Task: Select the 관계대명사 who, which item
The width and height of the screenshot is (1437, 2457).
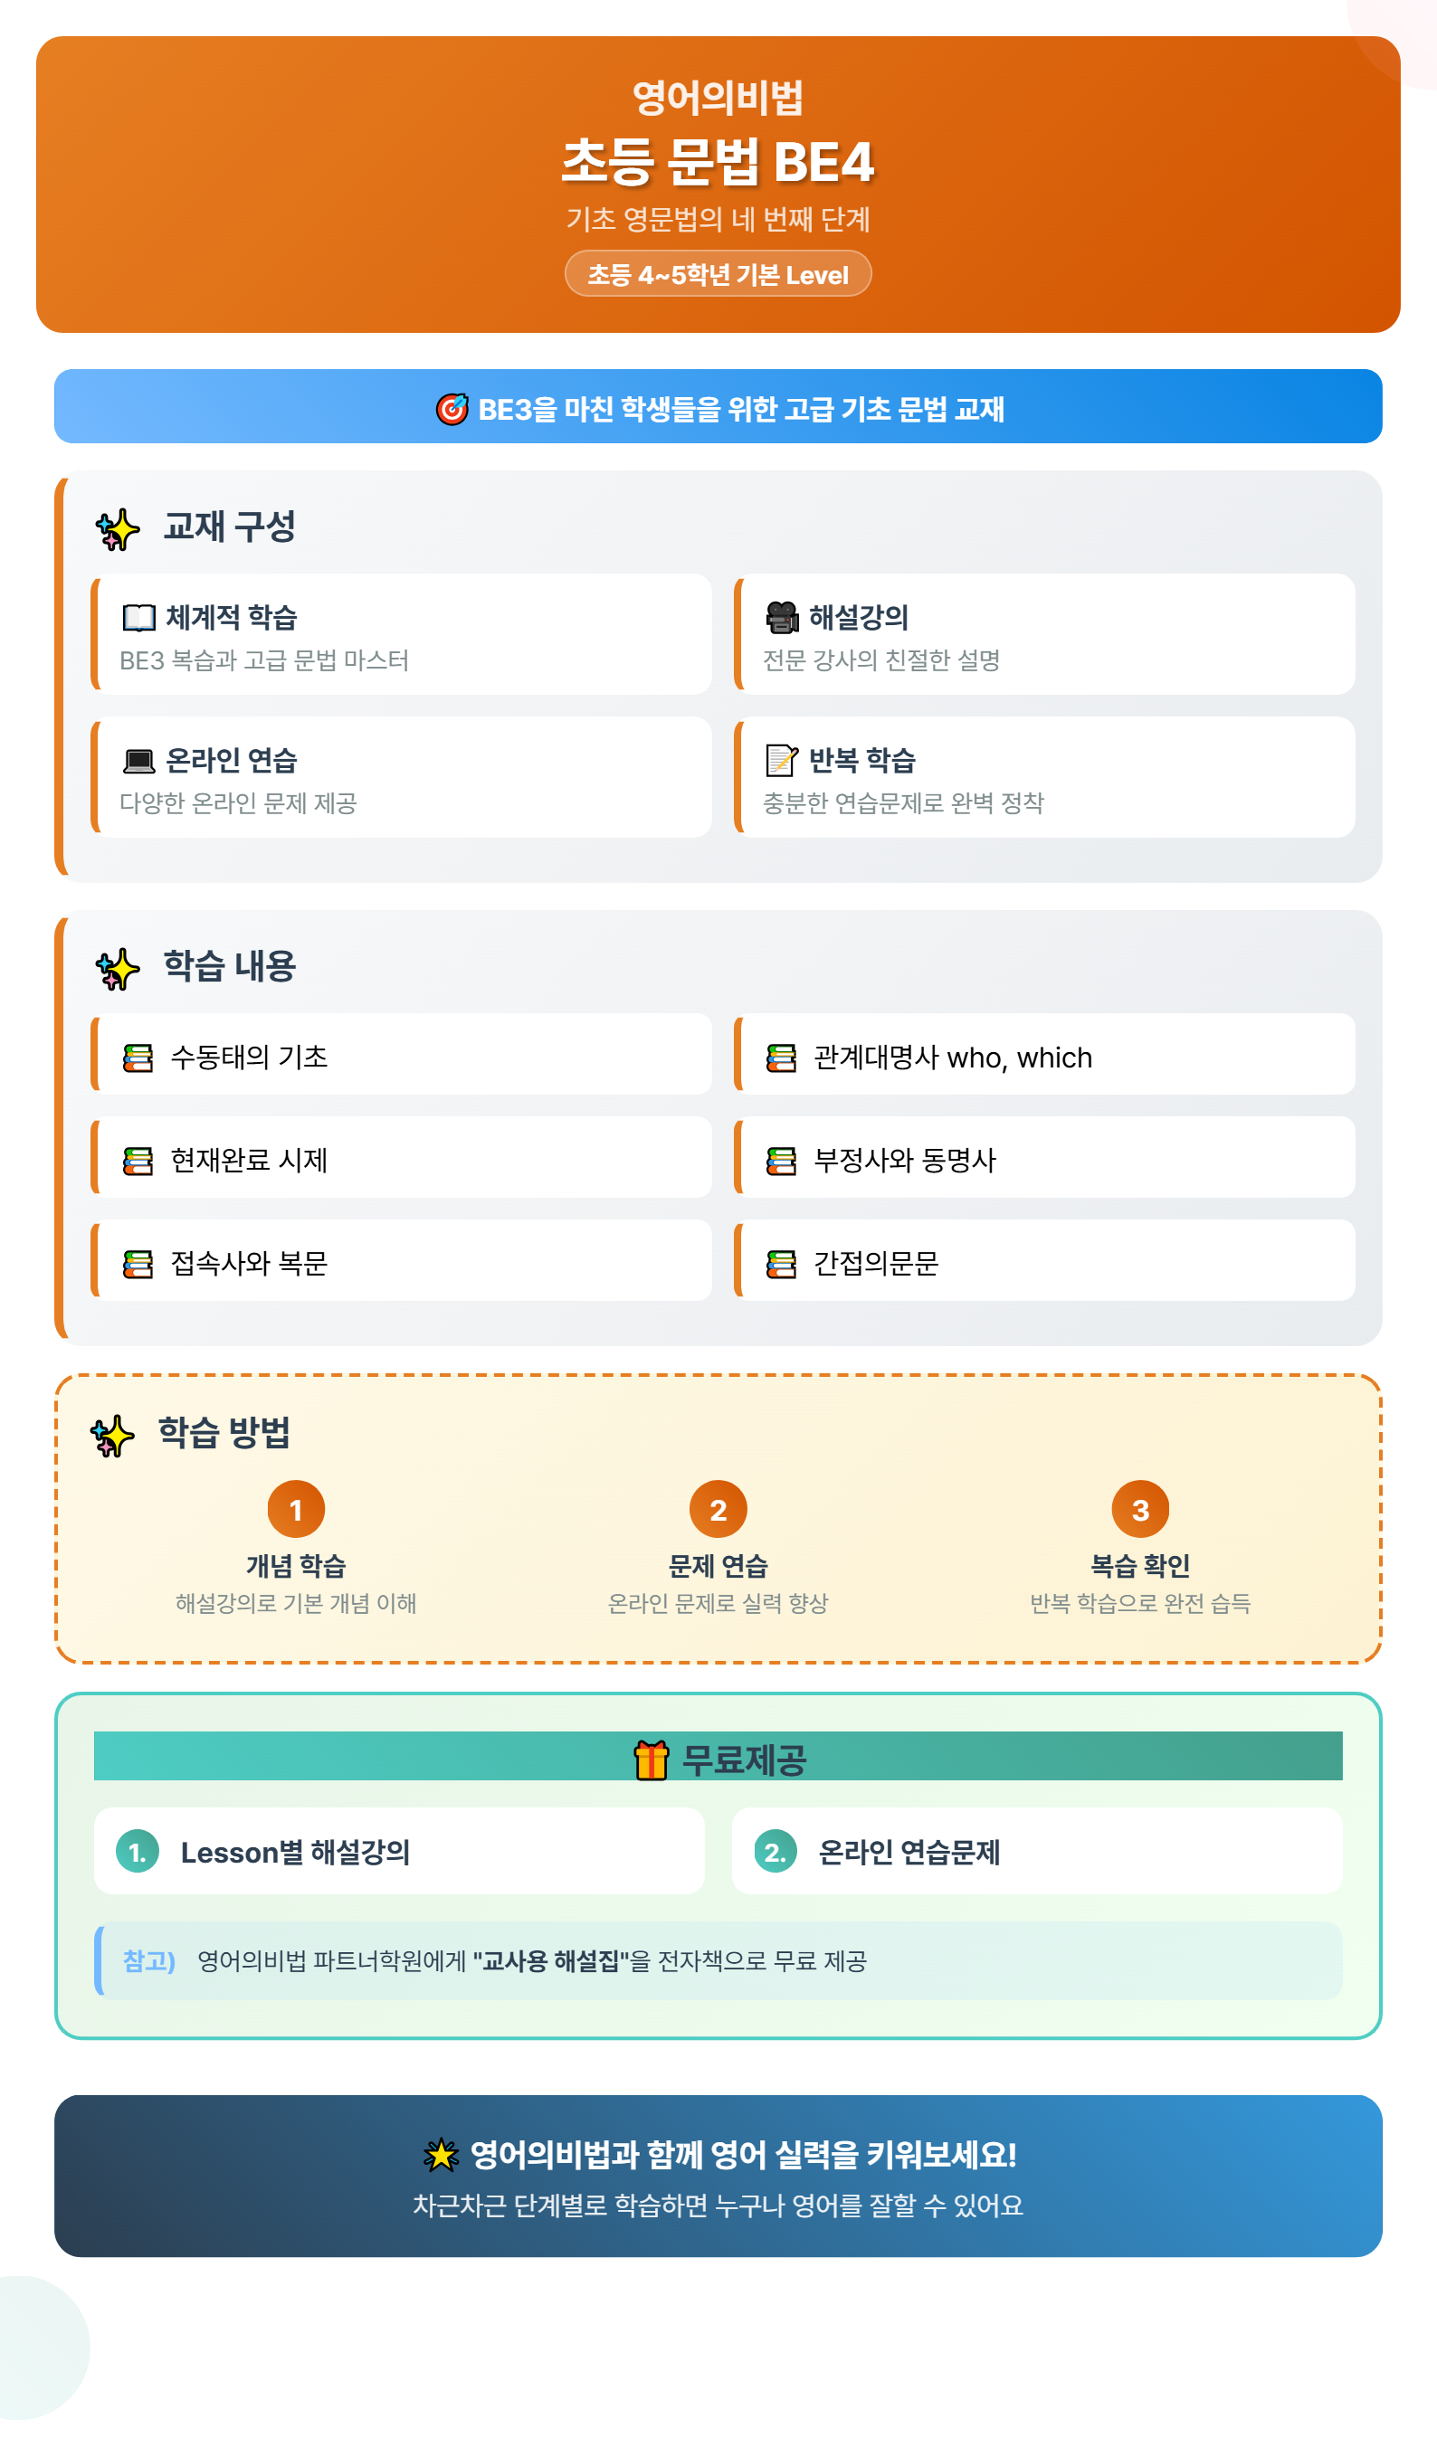Action: [x=1044, y=1054]
